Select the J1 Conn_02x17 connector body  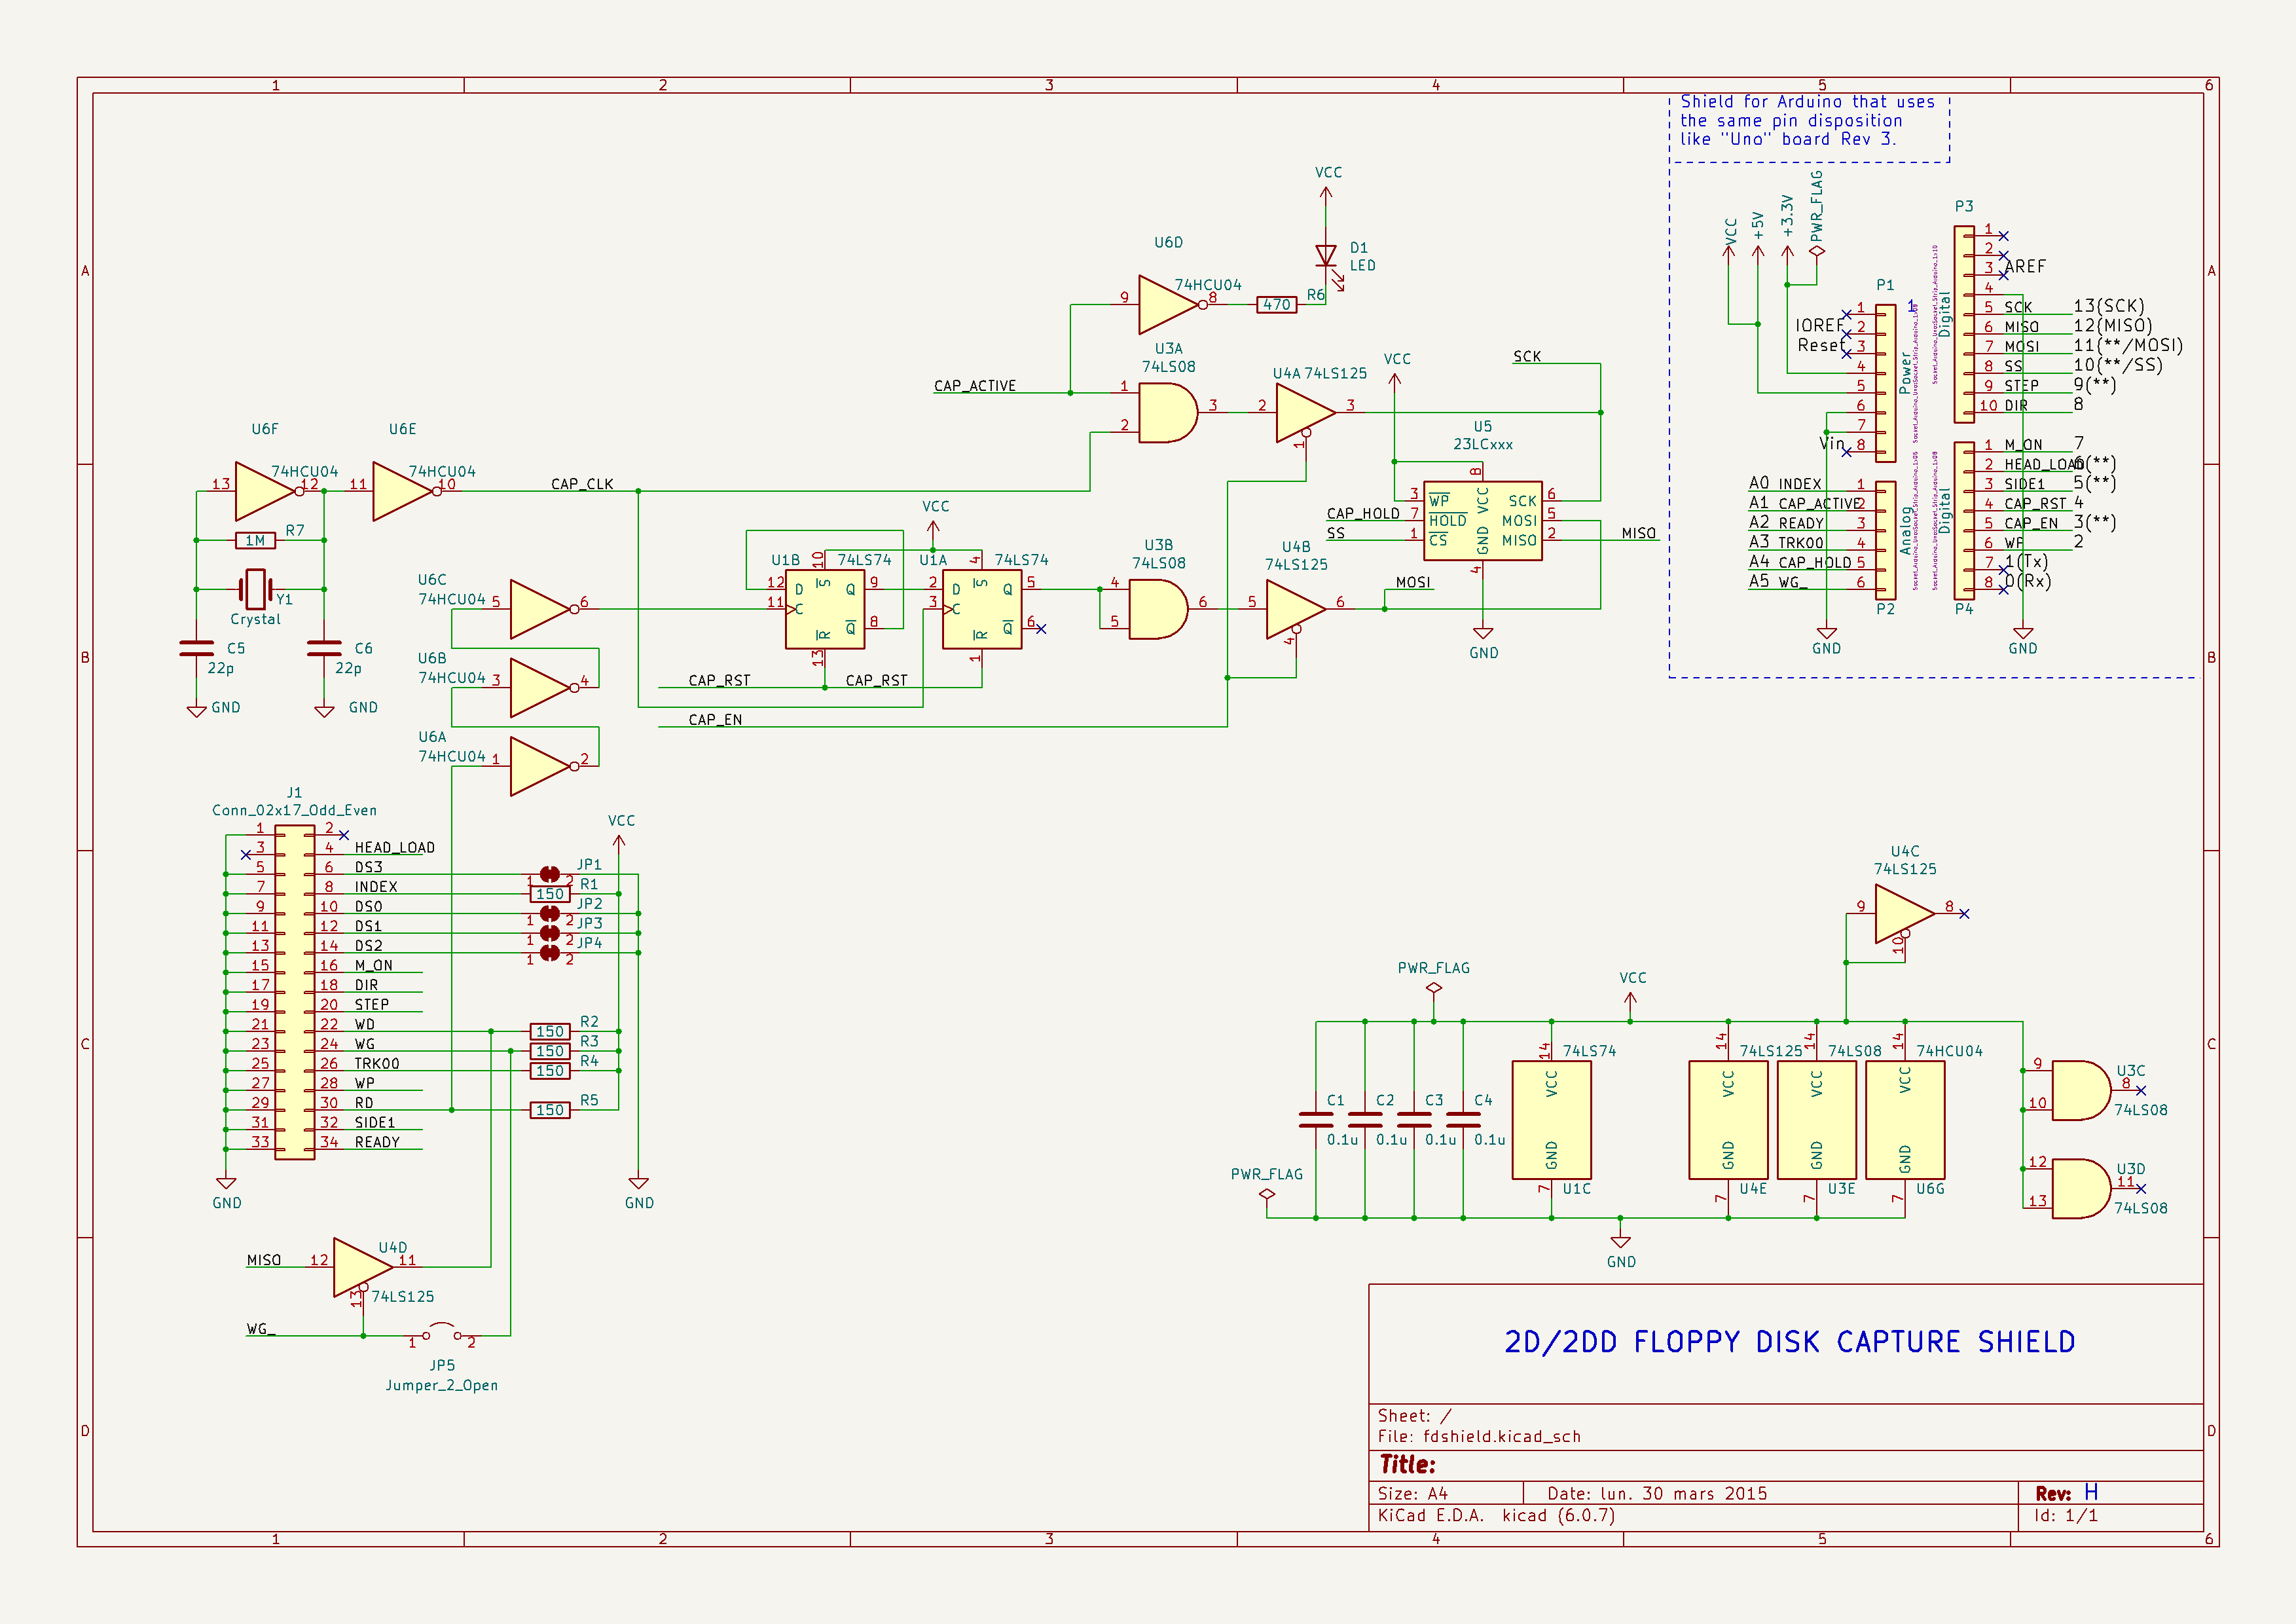point(294,992)
